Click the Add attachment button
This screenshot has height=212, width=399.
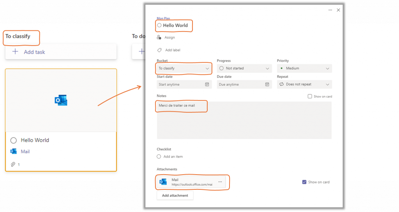pyautogui.click(x=175, y=196)
